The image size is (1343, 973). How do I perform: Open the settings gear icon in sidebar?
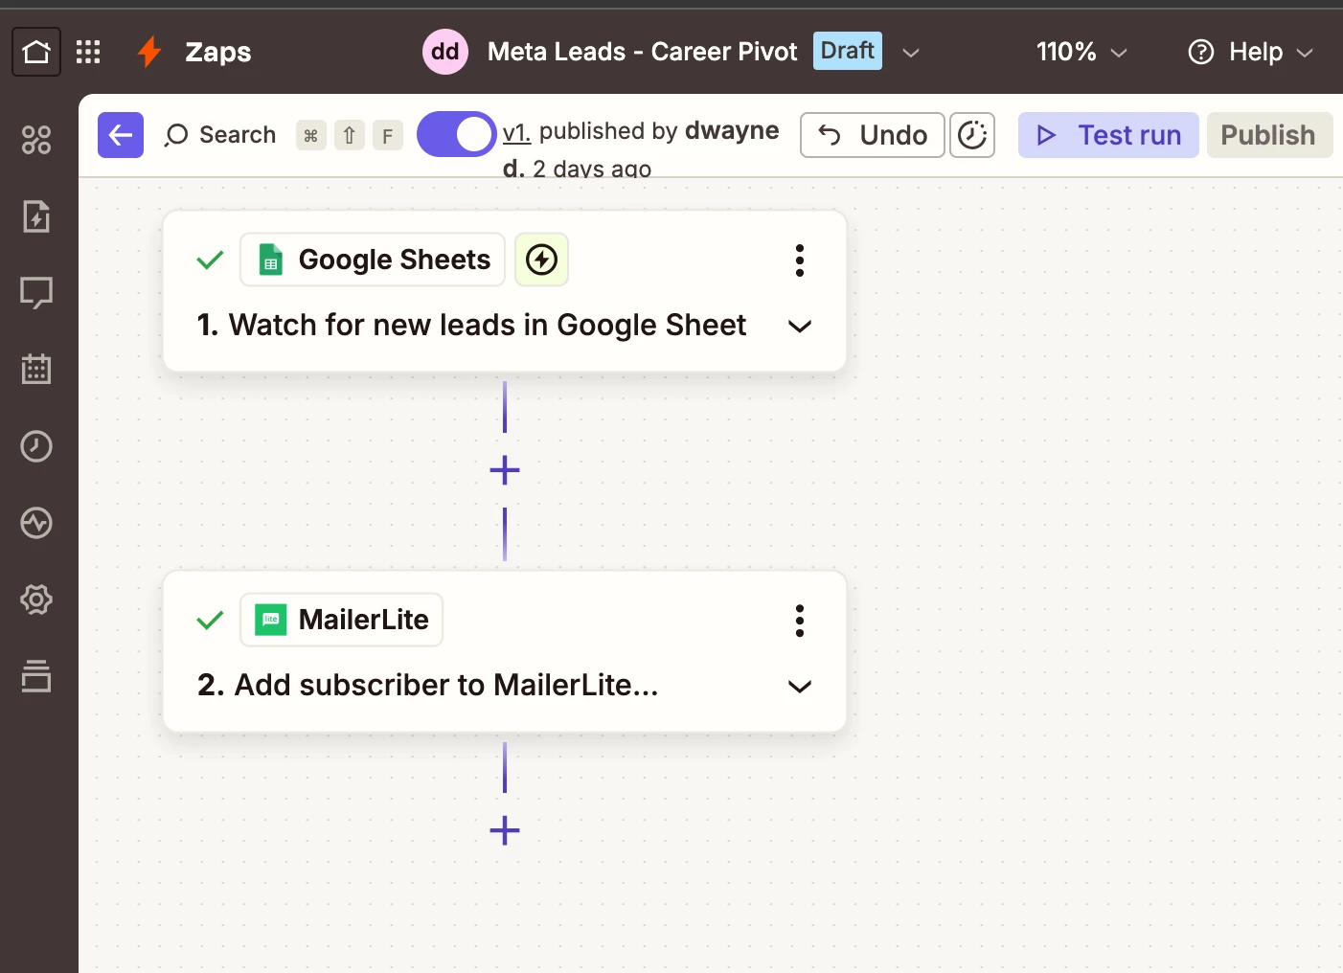36,600
